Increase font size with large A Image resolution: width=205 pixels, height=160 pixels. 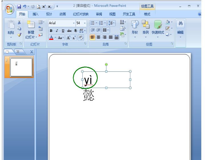68,38
